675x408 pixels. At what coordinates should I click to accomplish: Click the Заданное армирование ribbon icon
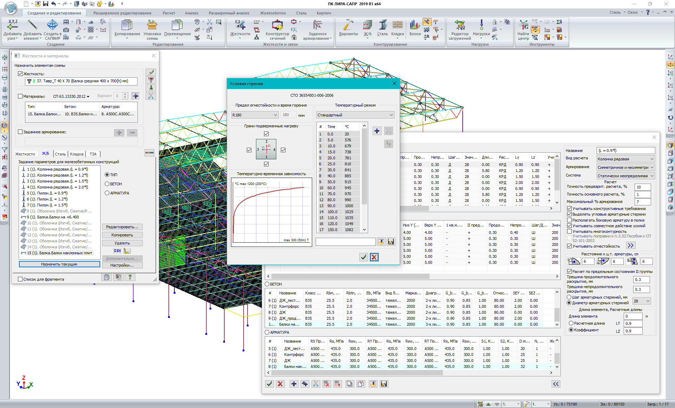pos(317,25)
